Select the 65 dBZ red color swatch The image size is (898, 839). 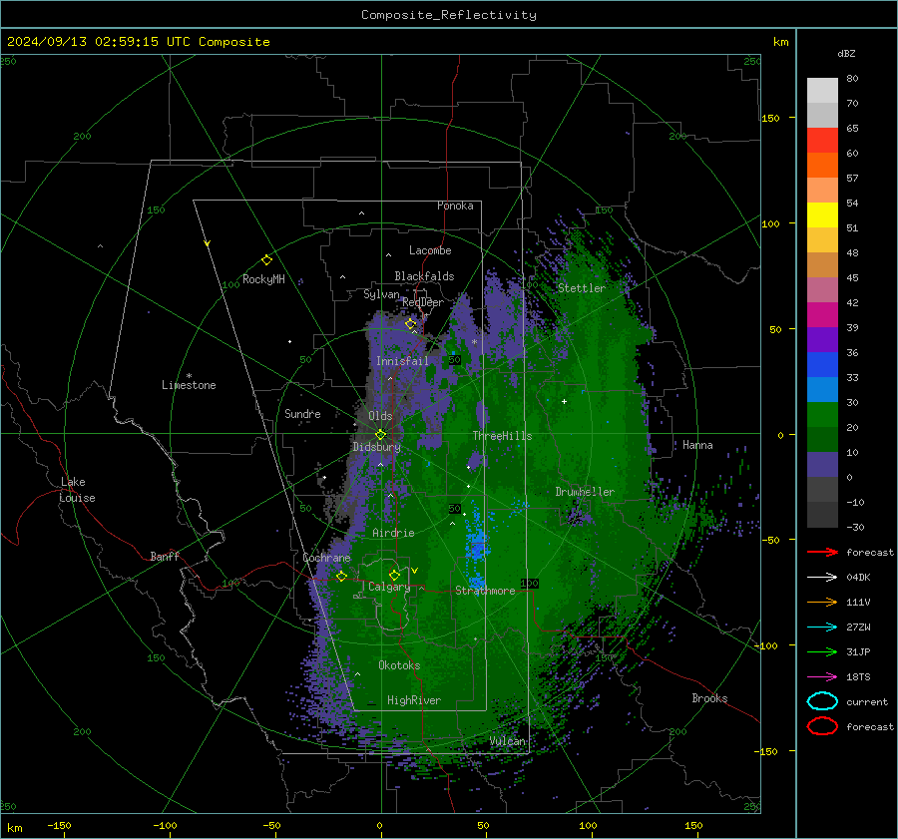tap(822, 141)
